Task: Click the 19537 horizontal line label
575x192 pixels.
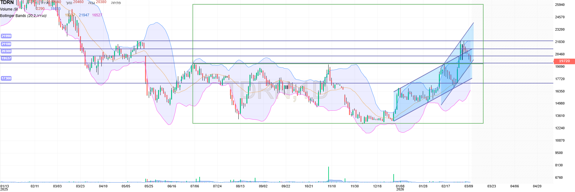Action: [x=6, y=58]
